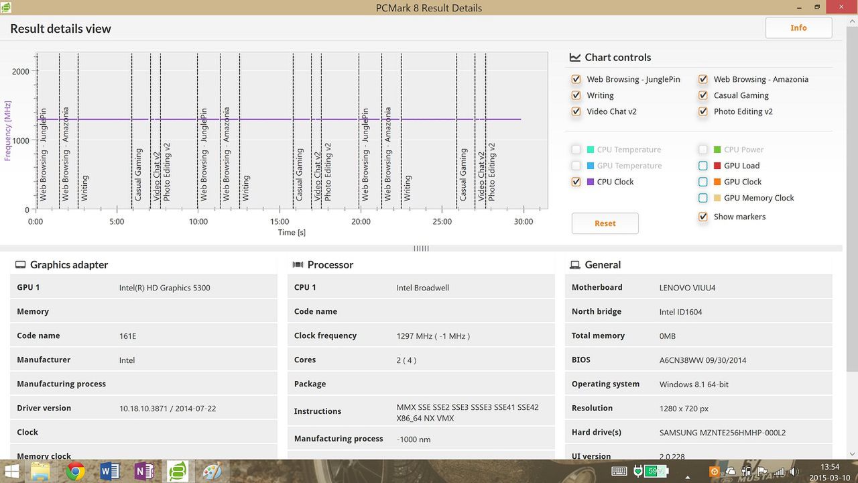
Task: Click the volume speaker tray icon
Action: point(794,471)
